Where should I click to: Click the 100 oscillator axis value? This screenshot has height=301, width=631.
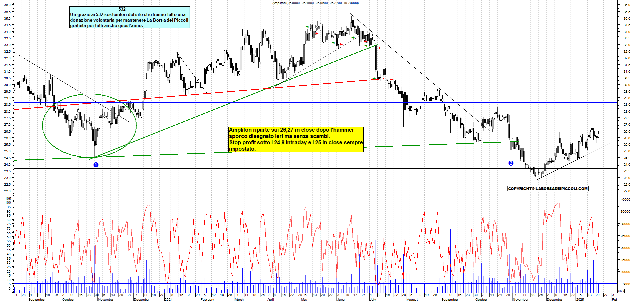[x=8, y=202]
